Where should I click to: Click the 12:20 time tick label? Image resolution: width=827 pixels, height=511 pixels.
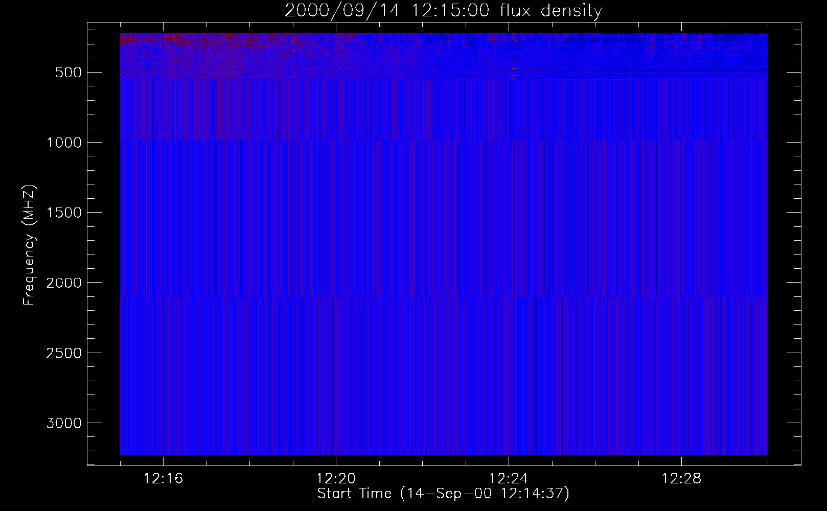pos(336,479)
